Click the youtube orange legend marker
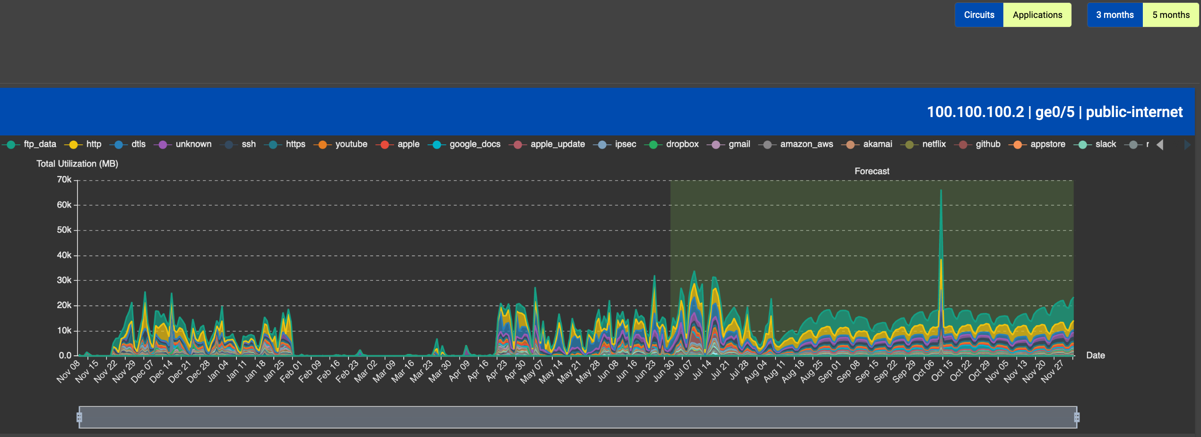1201x437 pixels. (322, 144)
